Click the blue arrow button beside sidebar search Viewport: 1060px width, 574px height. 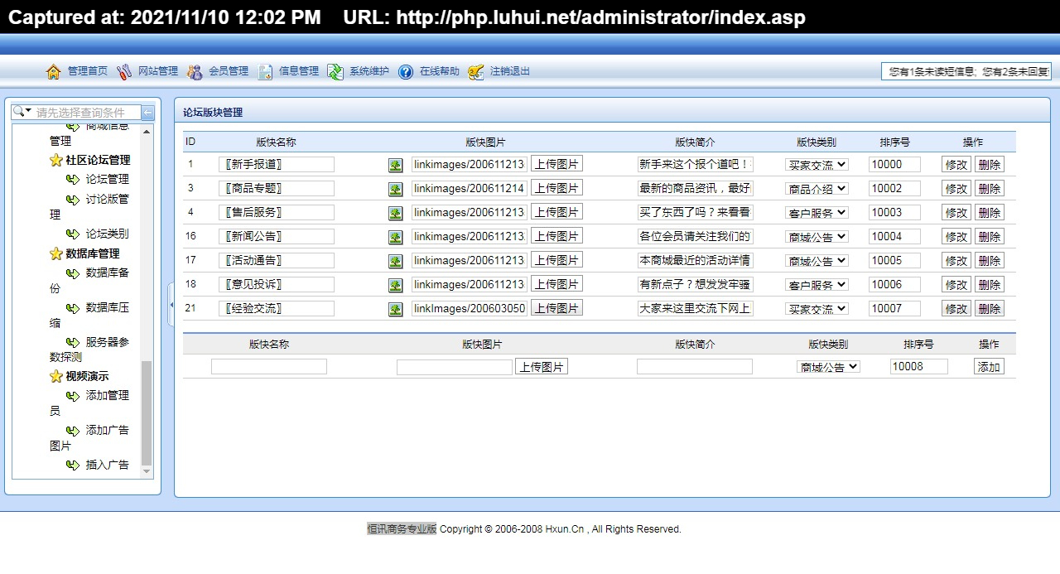coord(148,113)
